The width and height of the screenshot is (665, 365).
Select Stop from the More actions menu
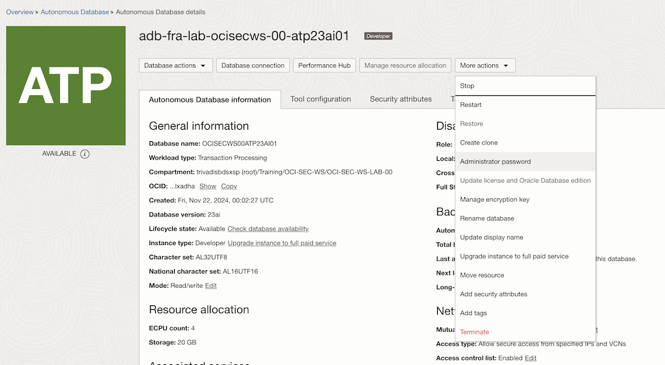[525, 86]
